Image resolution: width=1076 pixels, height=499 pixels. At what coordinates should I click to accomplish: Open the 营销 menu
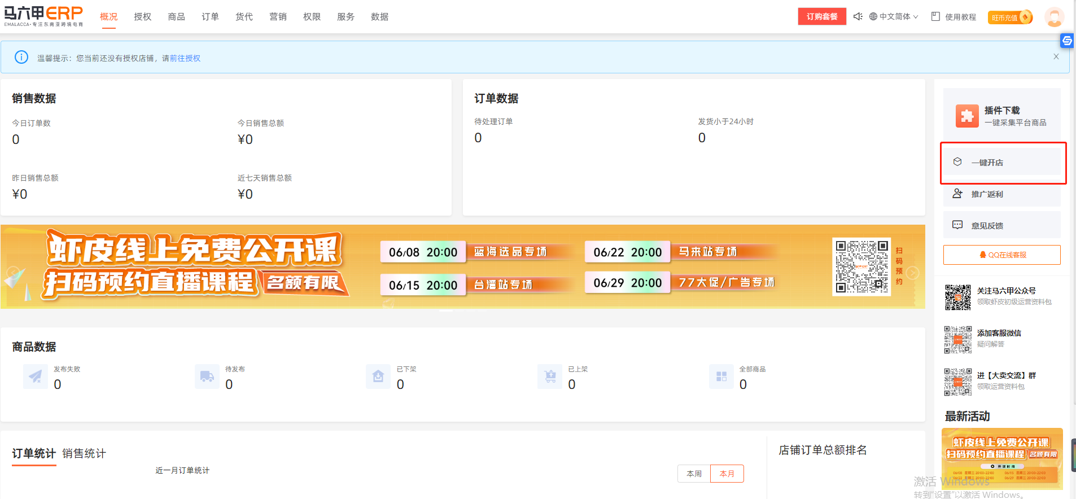(278, 17)
